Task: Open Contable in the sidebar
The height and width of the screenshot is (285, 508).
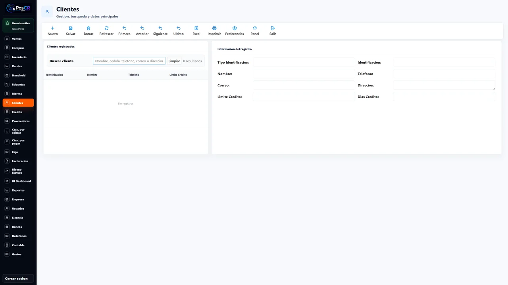Action: pos(18,245)
